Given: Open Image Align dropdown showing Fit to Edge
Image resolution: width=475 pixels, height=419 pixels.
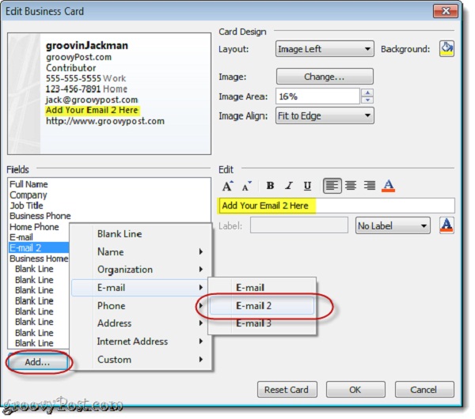Looking at the screenshot, I should pyautogui.click(x=325, y=115).
